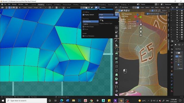The width and height of the screenshot is (184, 103).
Task: Select the Knife tool
Action: (x=116, y=71)
